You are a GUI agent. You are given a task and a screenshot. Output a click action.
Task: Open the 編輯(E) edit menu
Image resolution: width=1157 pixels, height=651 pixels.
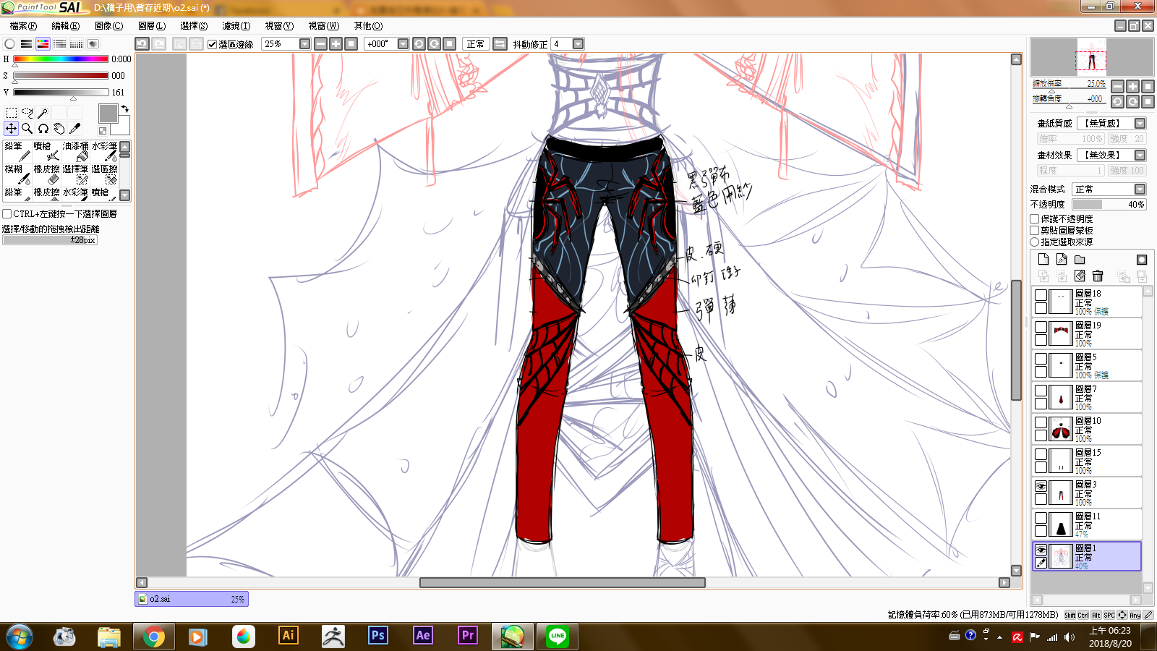tap(66, 26)
